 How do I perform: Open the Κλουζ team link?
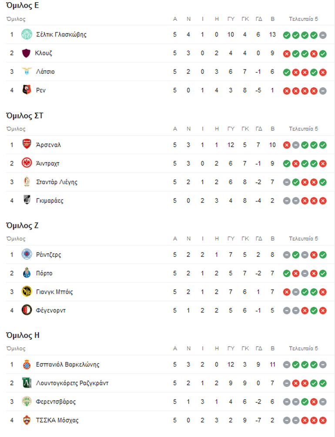[x=44, y=53]
